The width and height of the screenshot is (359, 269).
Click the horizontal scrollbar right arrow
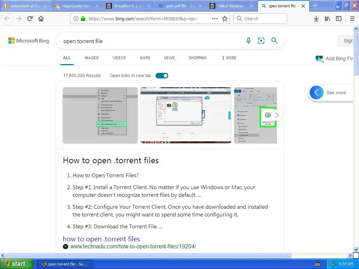point(350,255)
